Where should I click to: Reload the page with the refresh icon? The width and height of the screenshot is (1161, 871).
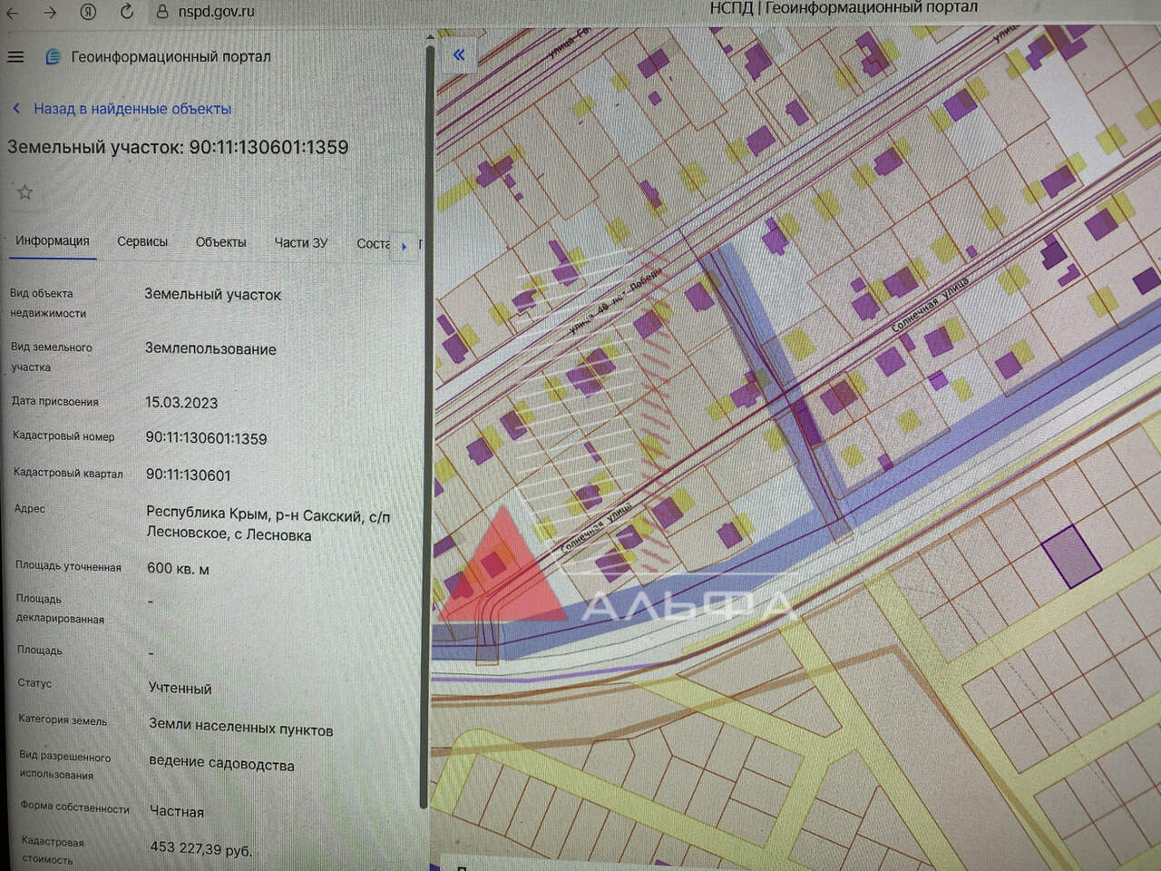[x=127, y=11]
